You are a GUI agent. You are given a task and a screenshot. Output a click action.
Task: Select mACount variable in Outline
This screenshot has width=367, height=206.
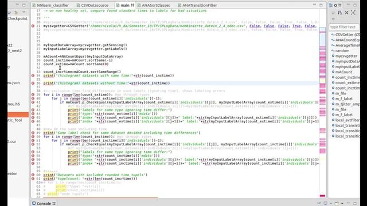point(342,72)
